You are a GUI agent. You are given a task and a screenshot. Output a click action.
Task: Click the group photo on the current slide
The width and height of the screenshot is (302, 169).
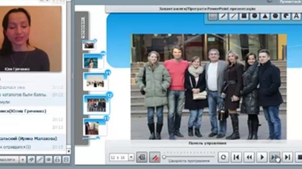tap(209, 87)
